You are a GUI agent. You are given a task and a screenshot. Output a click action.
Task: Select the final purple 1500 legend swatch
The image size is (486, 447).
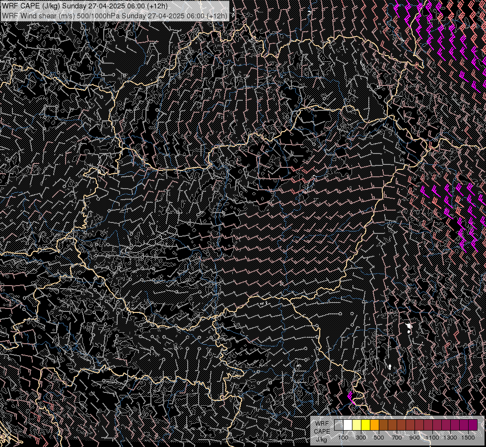click(473, 425)
